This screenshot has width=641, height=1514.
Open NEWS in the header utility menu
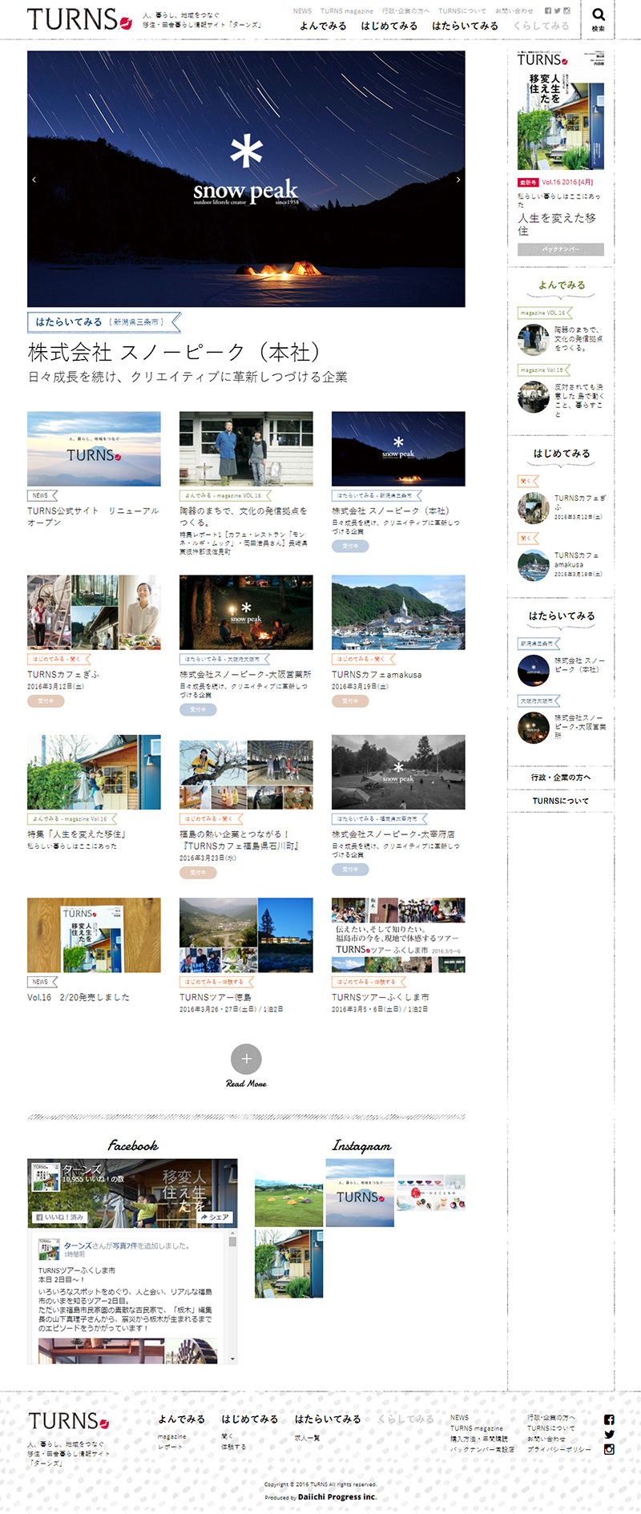pos(302,11)
